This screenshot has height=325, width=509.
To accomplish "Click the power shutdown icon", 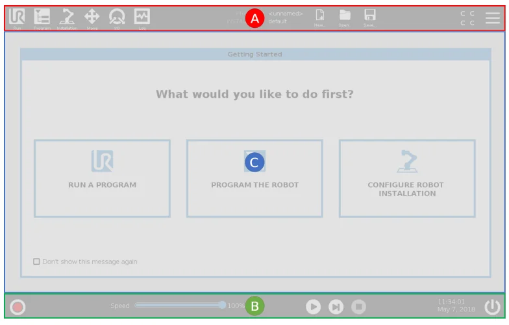I will coord(493,307).
